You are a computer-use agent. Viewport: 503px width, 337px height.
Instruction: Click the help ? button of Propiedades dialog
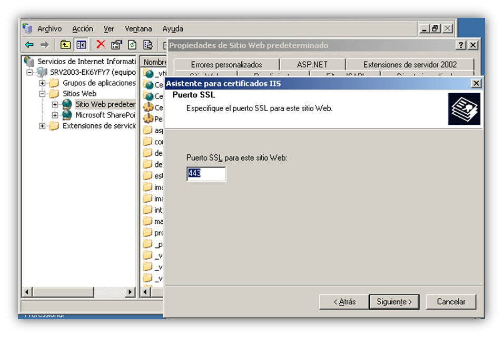(461, 45)
